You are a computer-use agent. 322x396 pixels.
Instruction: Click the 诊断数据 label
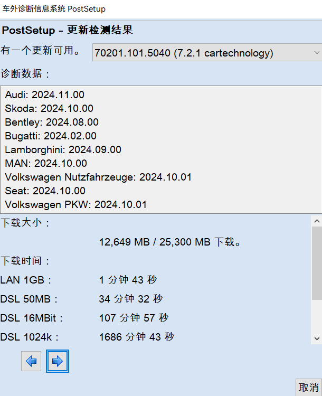pyautogui.click(x=25, y=74)
